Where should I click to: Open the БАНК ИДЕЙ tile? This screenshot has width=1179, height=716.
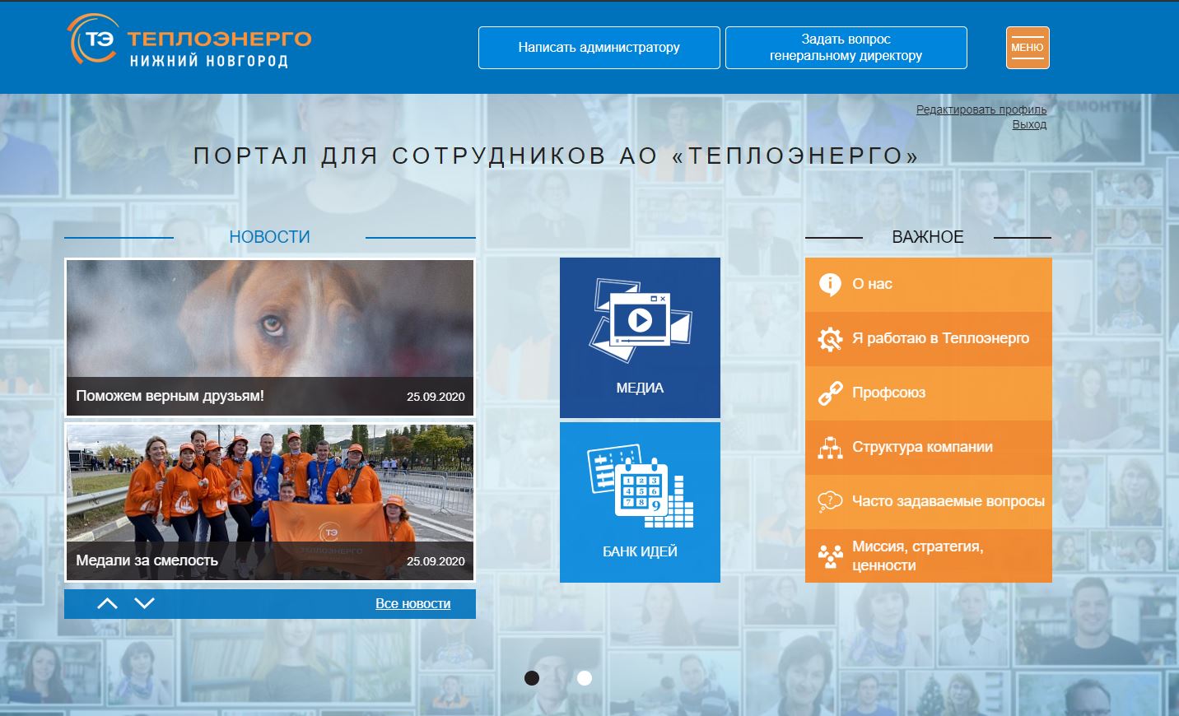[x=640, y=502]
